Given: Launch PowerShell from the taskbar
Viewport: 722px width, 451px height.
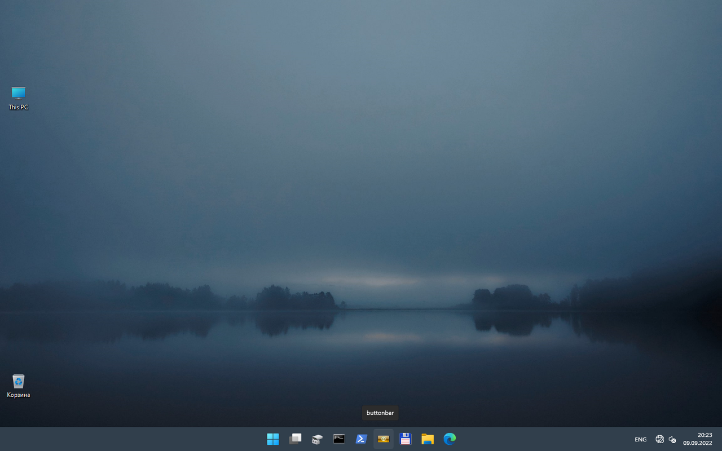Looking at the screenshot, I should coord(361,439).
